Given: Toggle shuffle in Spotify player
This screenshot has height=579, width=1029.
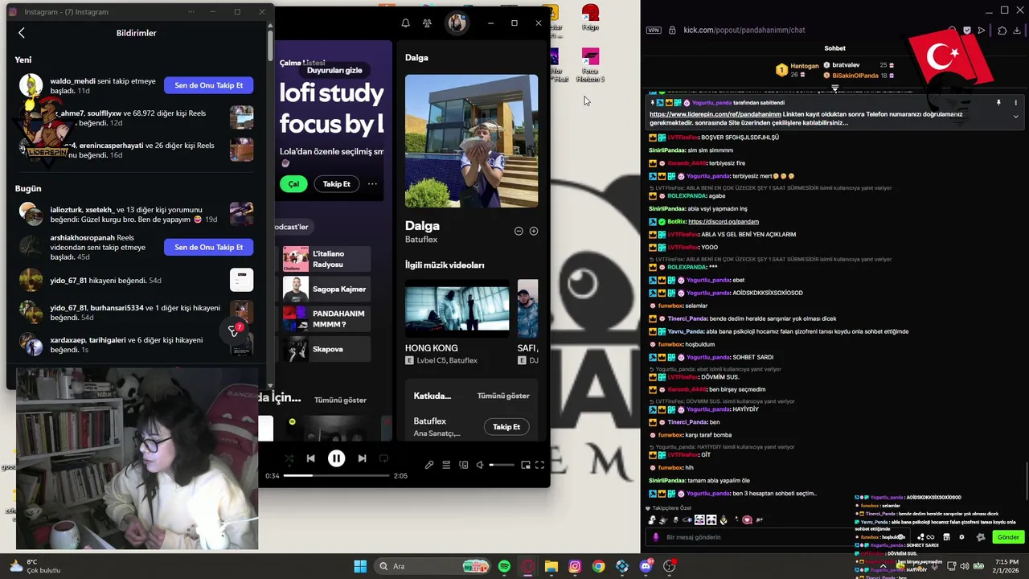Looking at the screenshot, I should [289, 458].
